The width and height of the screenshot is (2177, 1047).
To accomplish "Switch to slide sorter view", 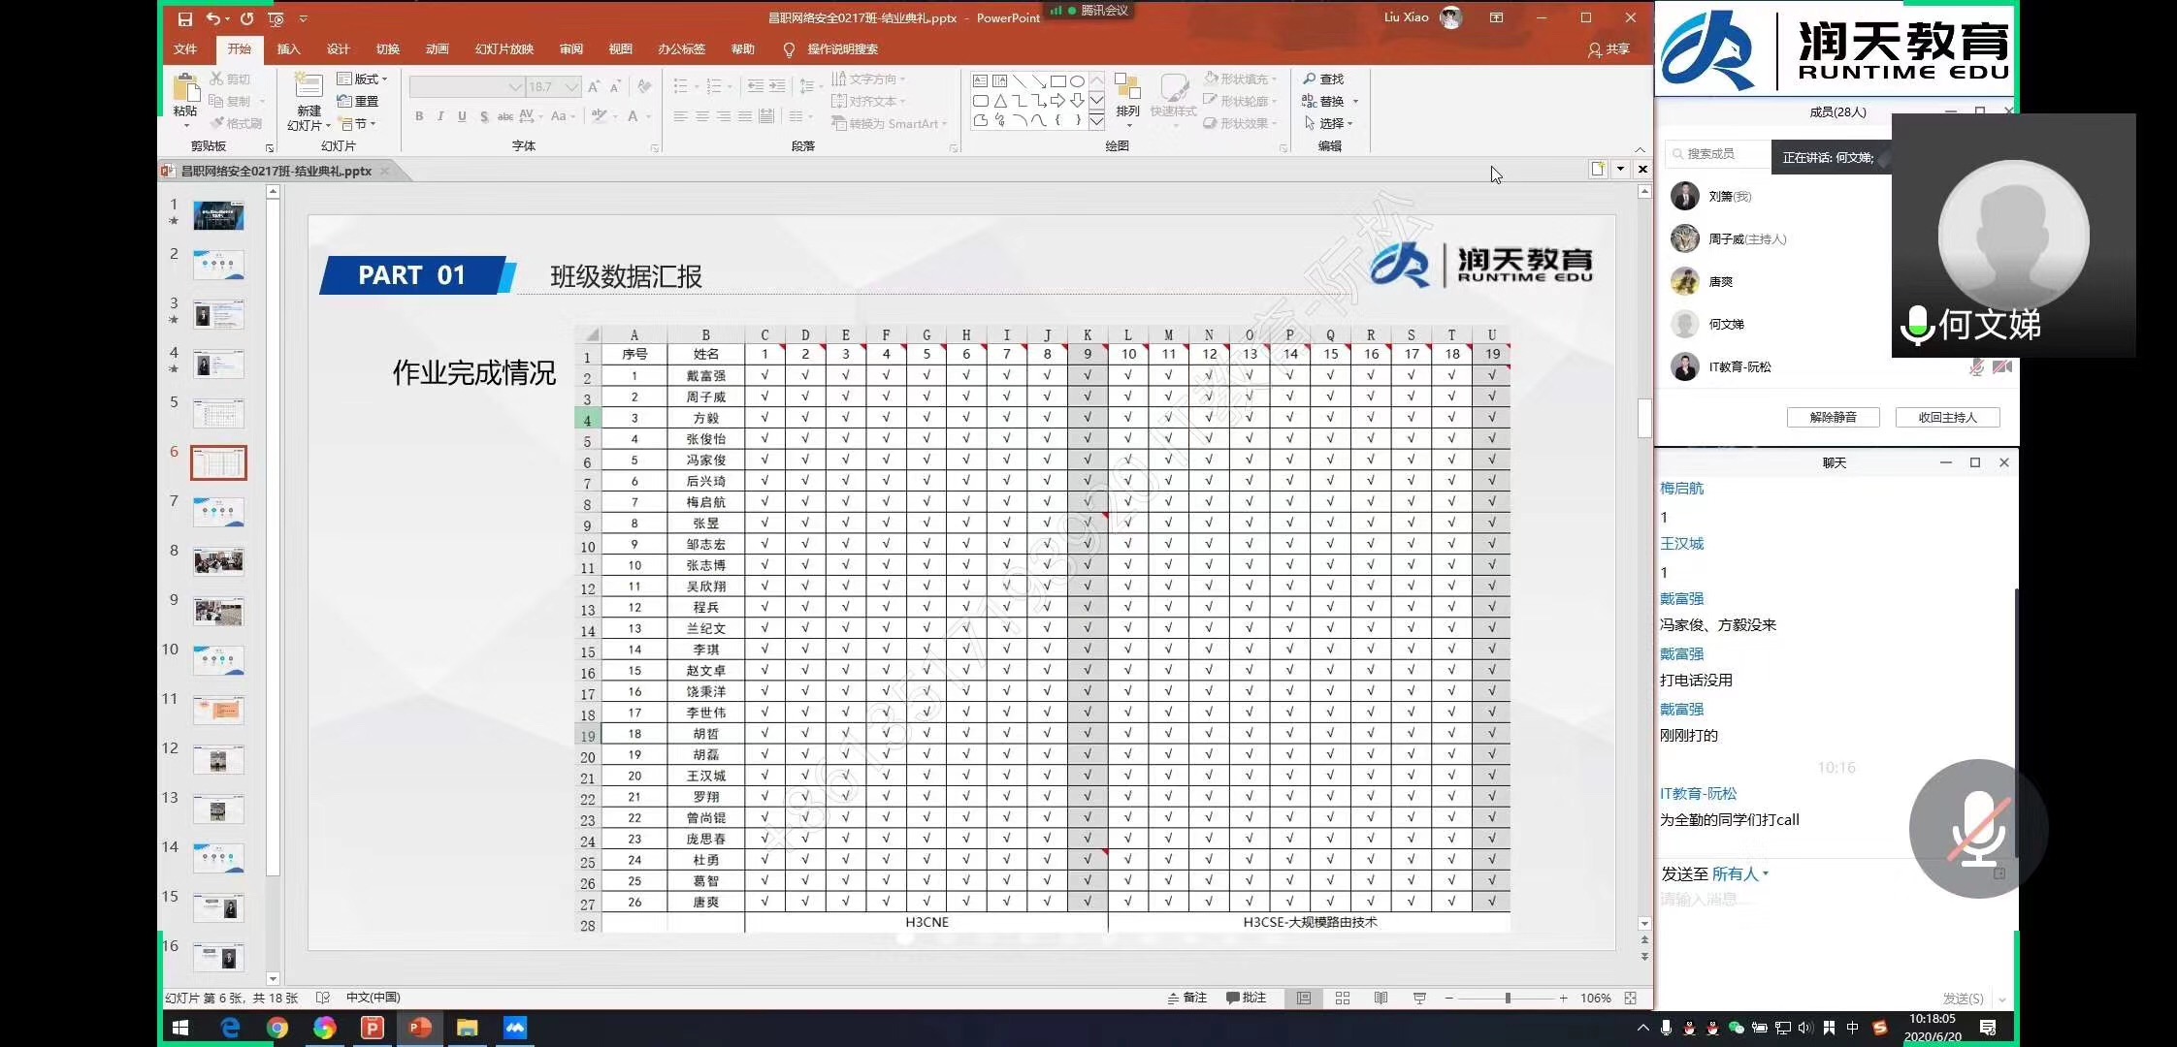I will (1343, 998).
